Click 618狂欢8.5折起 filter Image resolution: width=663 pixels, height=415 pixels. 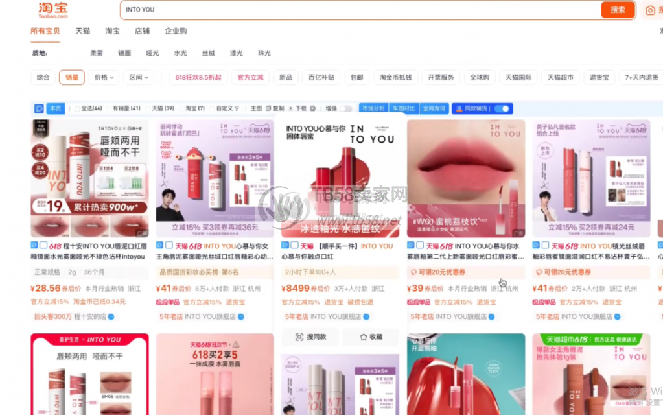click(x=198, y=77)
